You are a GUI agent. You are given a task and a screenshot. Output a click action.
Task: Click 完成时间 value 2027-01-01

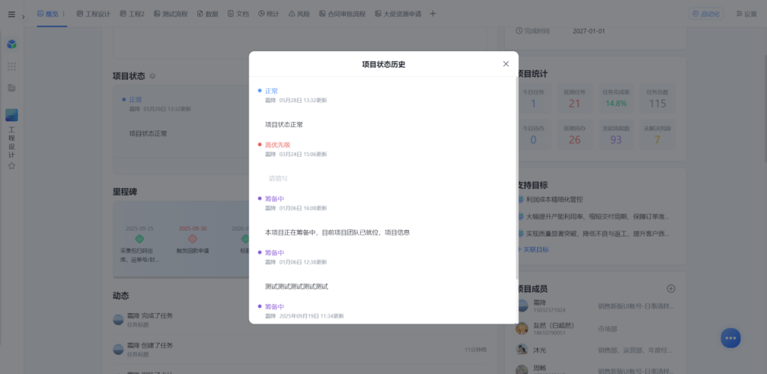[x=589, y=31]
